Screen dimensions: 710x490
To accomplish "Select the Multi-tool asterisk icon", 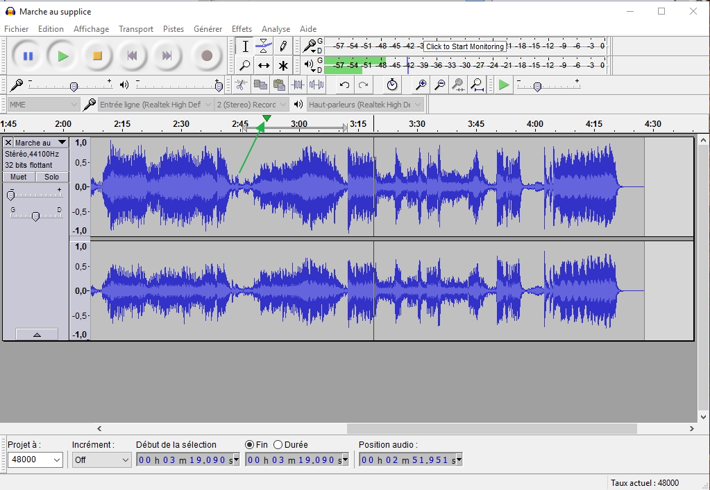I will click(283, 66).
